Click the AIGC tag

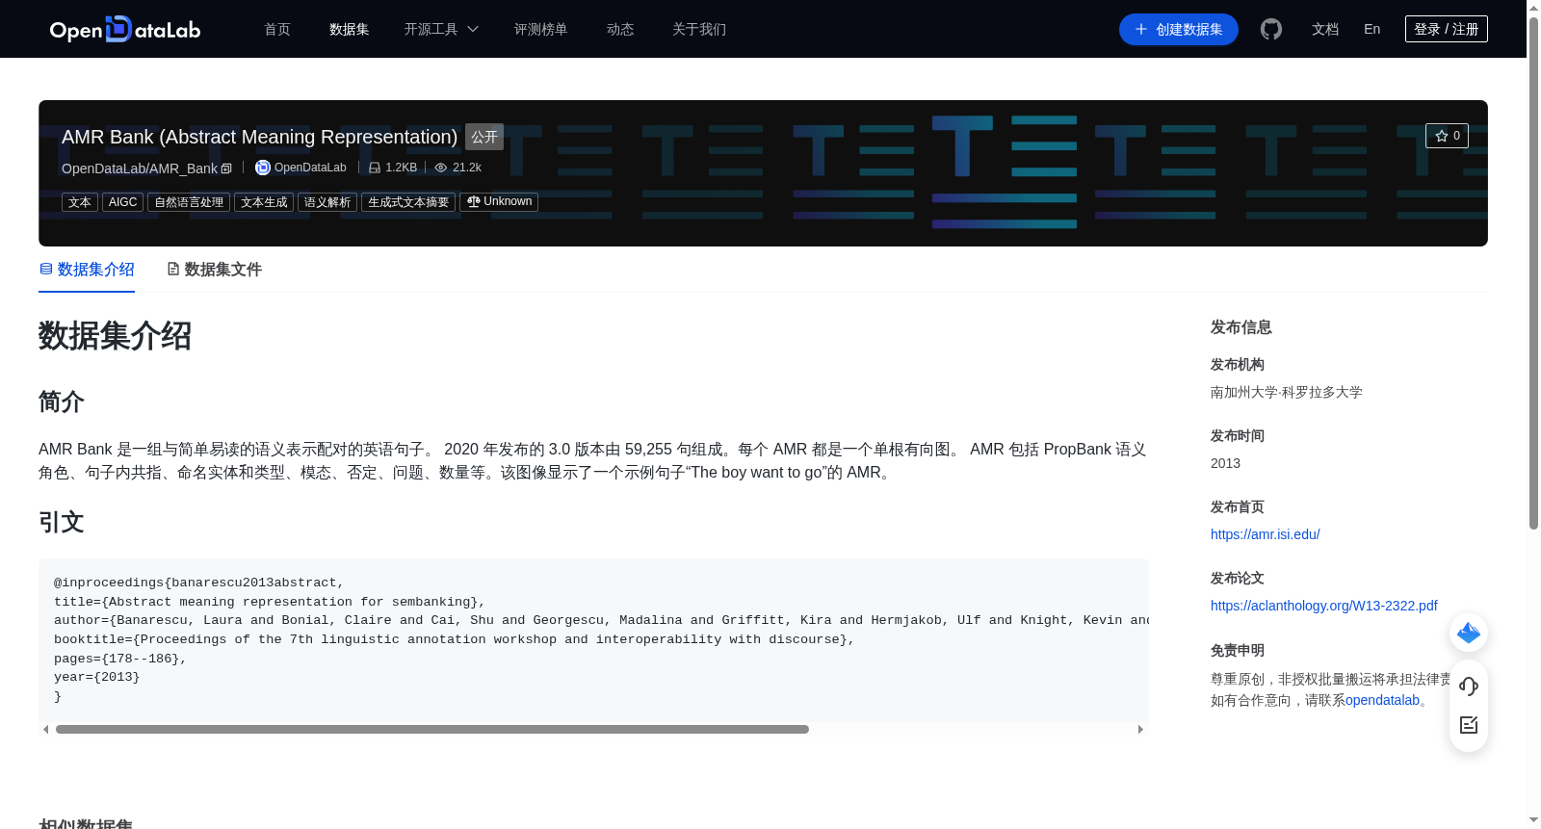click(x=123, y=202)
